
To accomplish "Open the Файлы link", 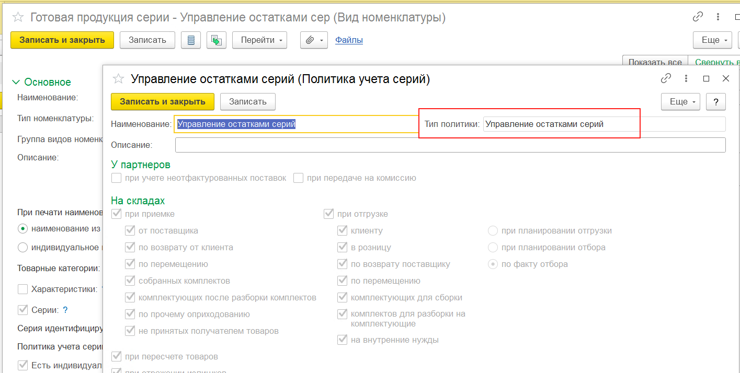I will 349,40.
